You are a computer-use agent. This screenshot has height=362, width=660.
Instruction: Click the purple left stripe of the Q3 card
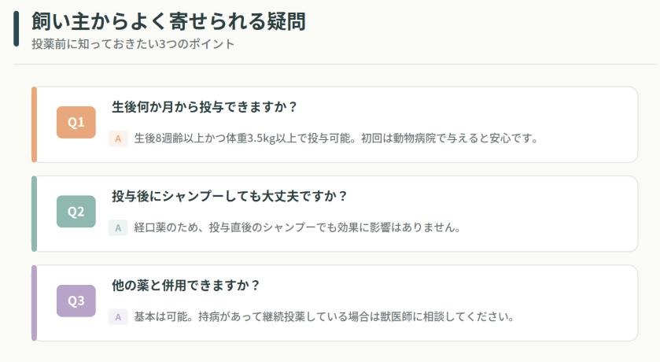point(34,303)
